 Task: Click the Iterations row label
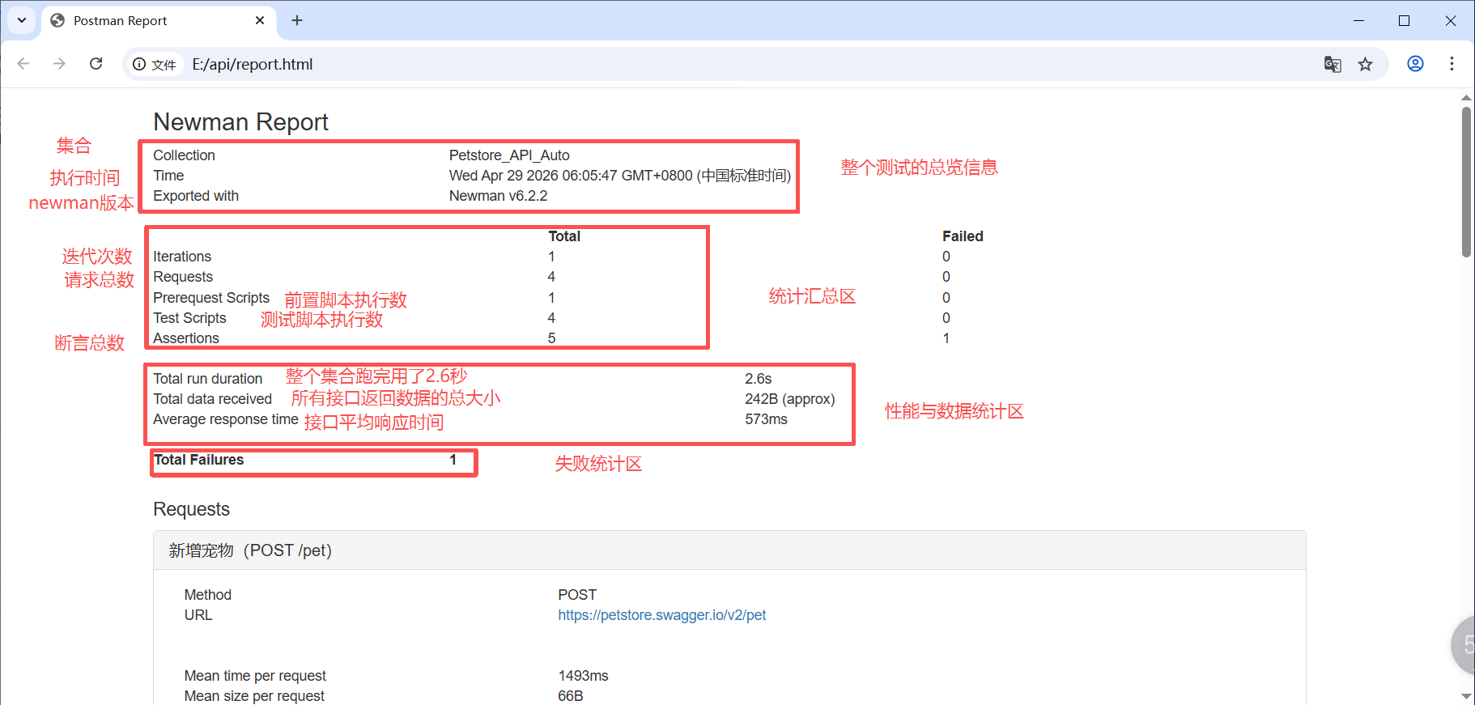pos(182,257)
